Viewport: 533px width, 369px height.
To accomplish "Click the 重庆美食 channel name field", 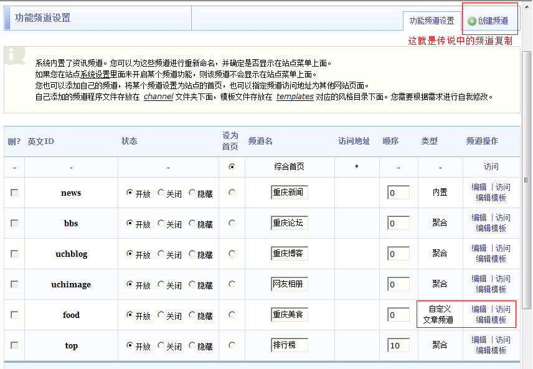I will pyautogui.click(x=290, y=315).
